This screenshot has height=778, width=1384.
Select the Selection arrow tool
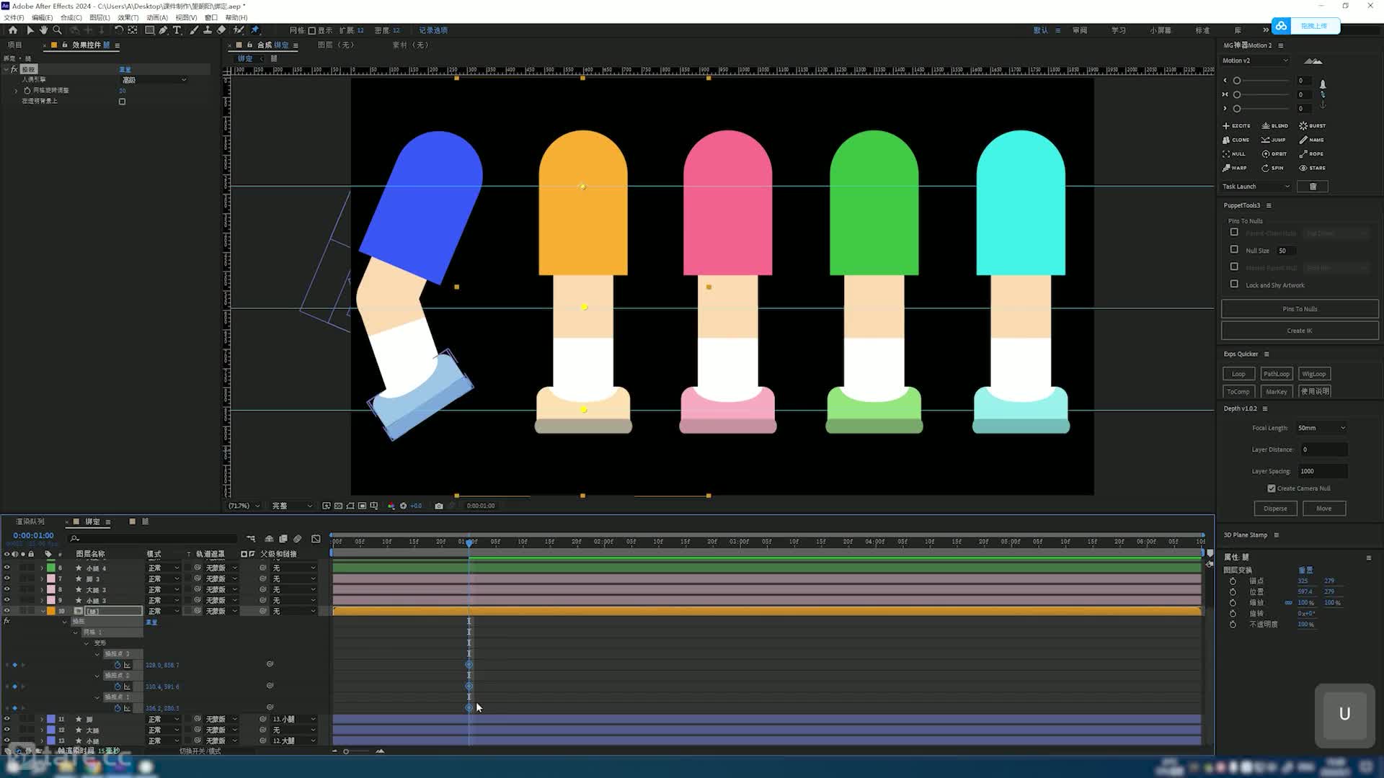tap(30, 30)
